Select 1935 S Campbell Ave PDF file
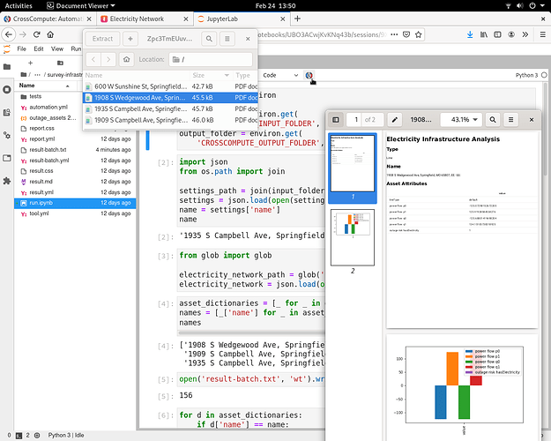The image size is (551, 441). point(170,108)
